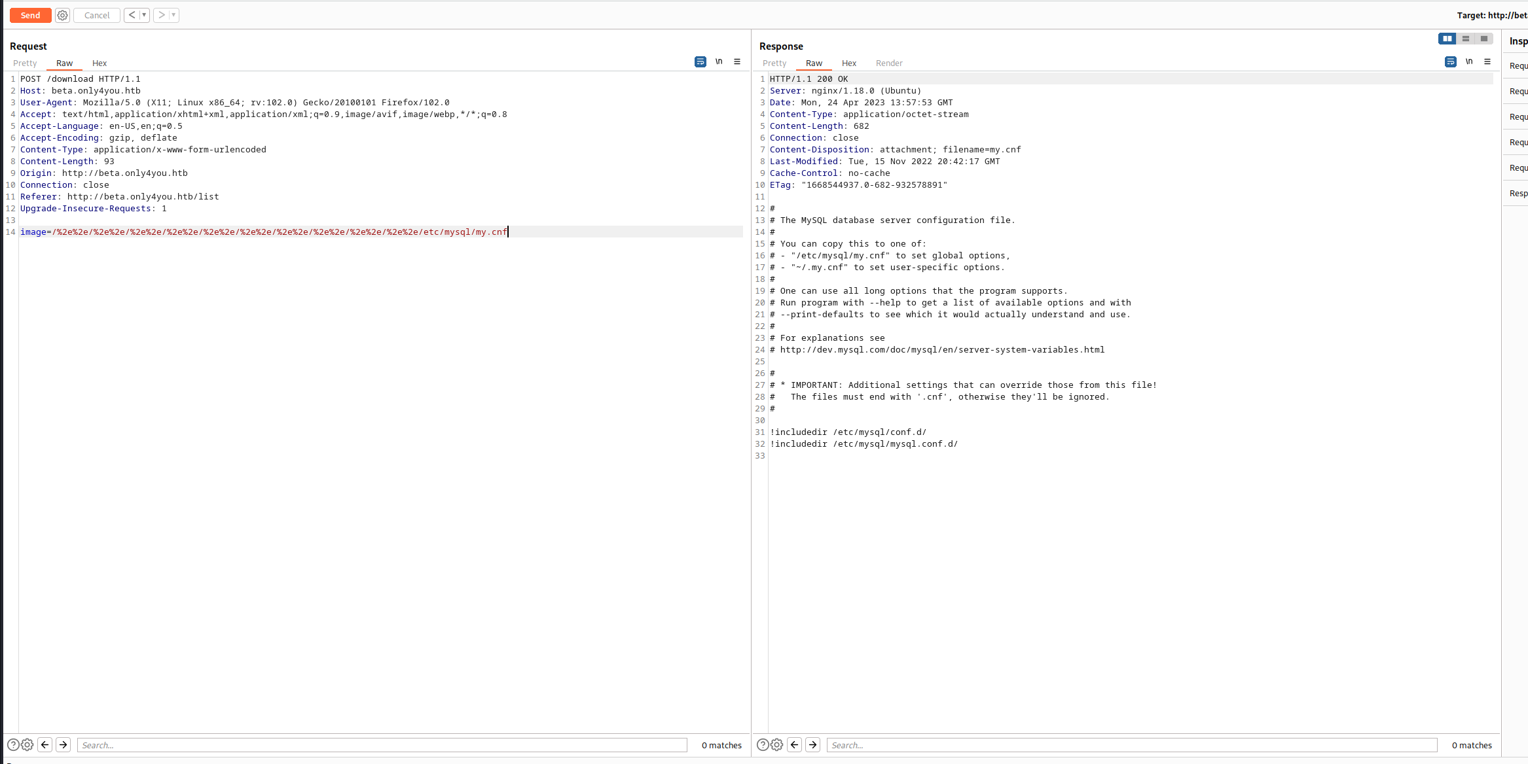Viewport: 1528px width, 764px height.
Task: Toggle show non-printable chars in request
Action: [719, 61]
